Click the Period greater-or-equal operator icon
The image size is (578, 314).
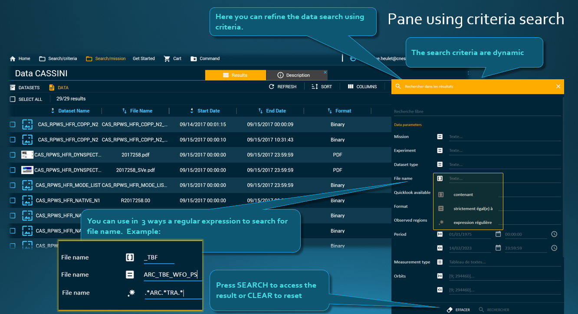point(440,234)
